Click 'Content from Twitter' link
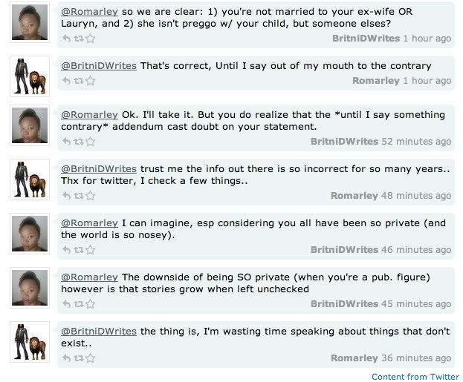 415,377
